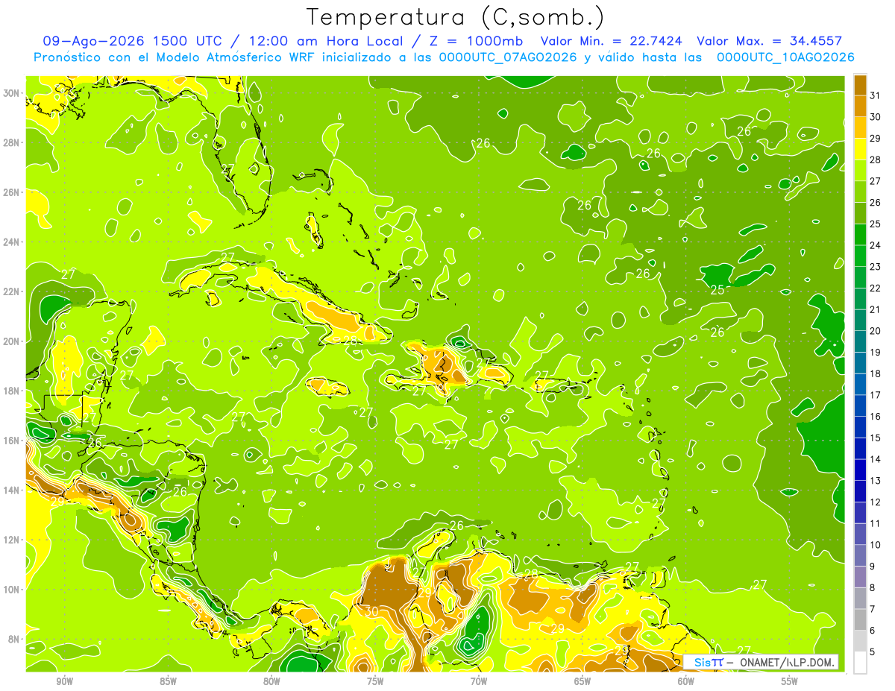Image resolution: width=895 pixels, height=691 pixels.
Task: Click the colorbar legend value 15
Action: 876,438
